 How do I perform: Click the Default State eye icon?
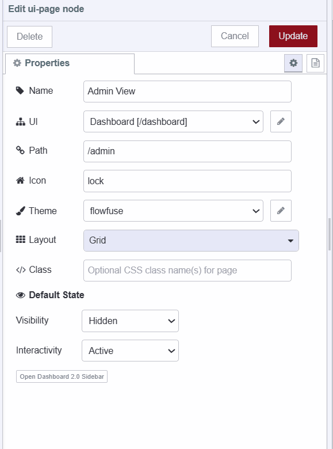click(x=21, y=295)
